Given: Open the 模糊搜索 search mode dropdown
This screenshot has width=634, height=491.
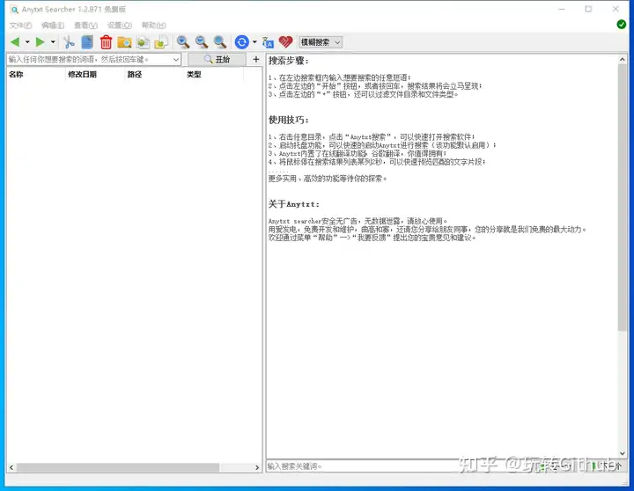Looking at the screenshot, I should point(321,42).
